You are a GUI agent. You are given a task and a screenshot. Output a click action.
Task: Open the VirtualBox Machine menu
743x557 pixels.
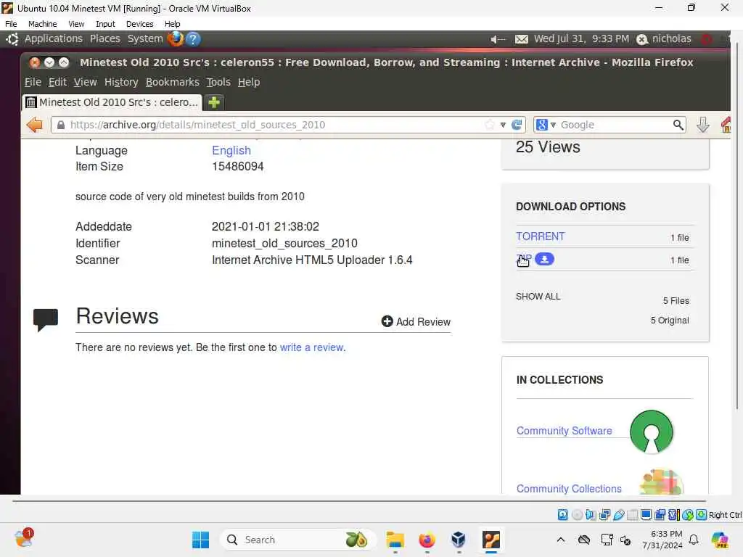(x=42, y=24)
